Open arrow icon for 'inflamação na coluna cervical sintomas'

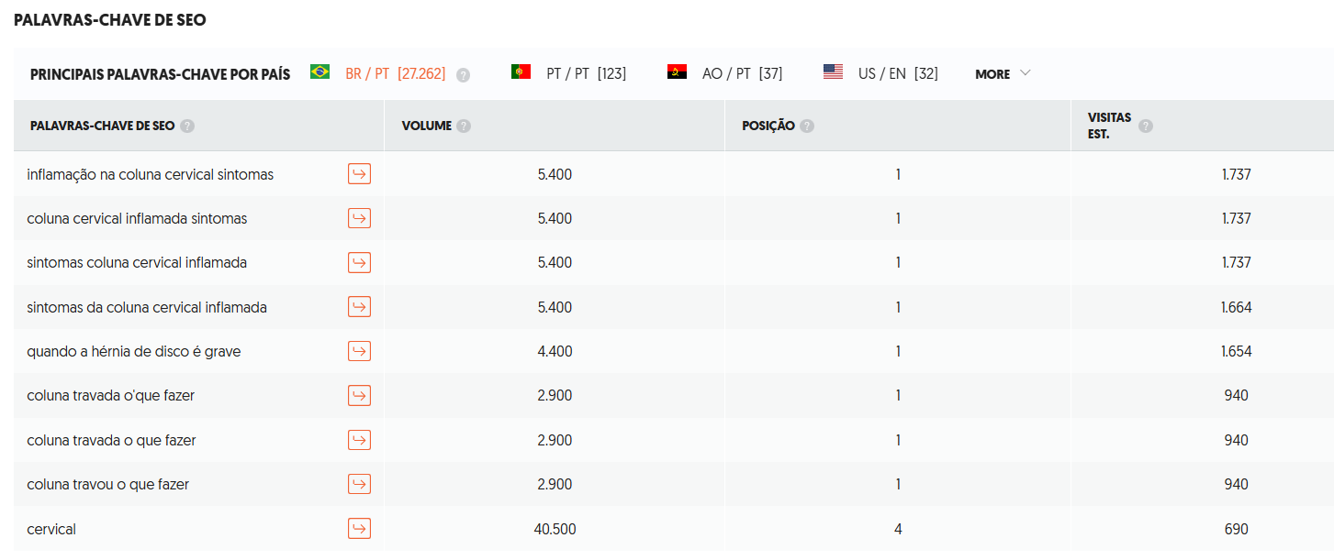coord(359,174)
